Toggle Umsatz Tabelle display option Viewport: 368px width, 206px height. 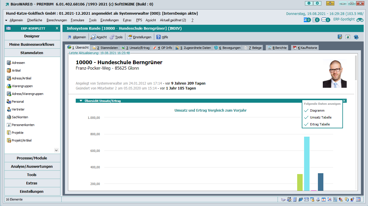click(x=306, y=117)
